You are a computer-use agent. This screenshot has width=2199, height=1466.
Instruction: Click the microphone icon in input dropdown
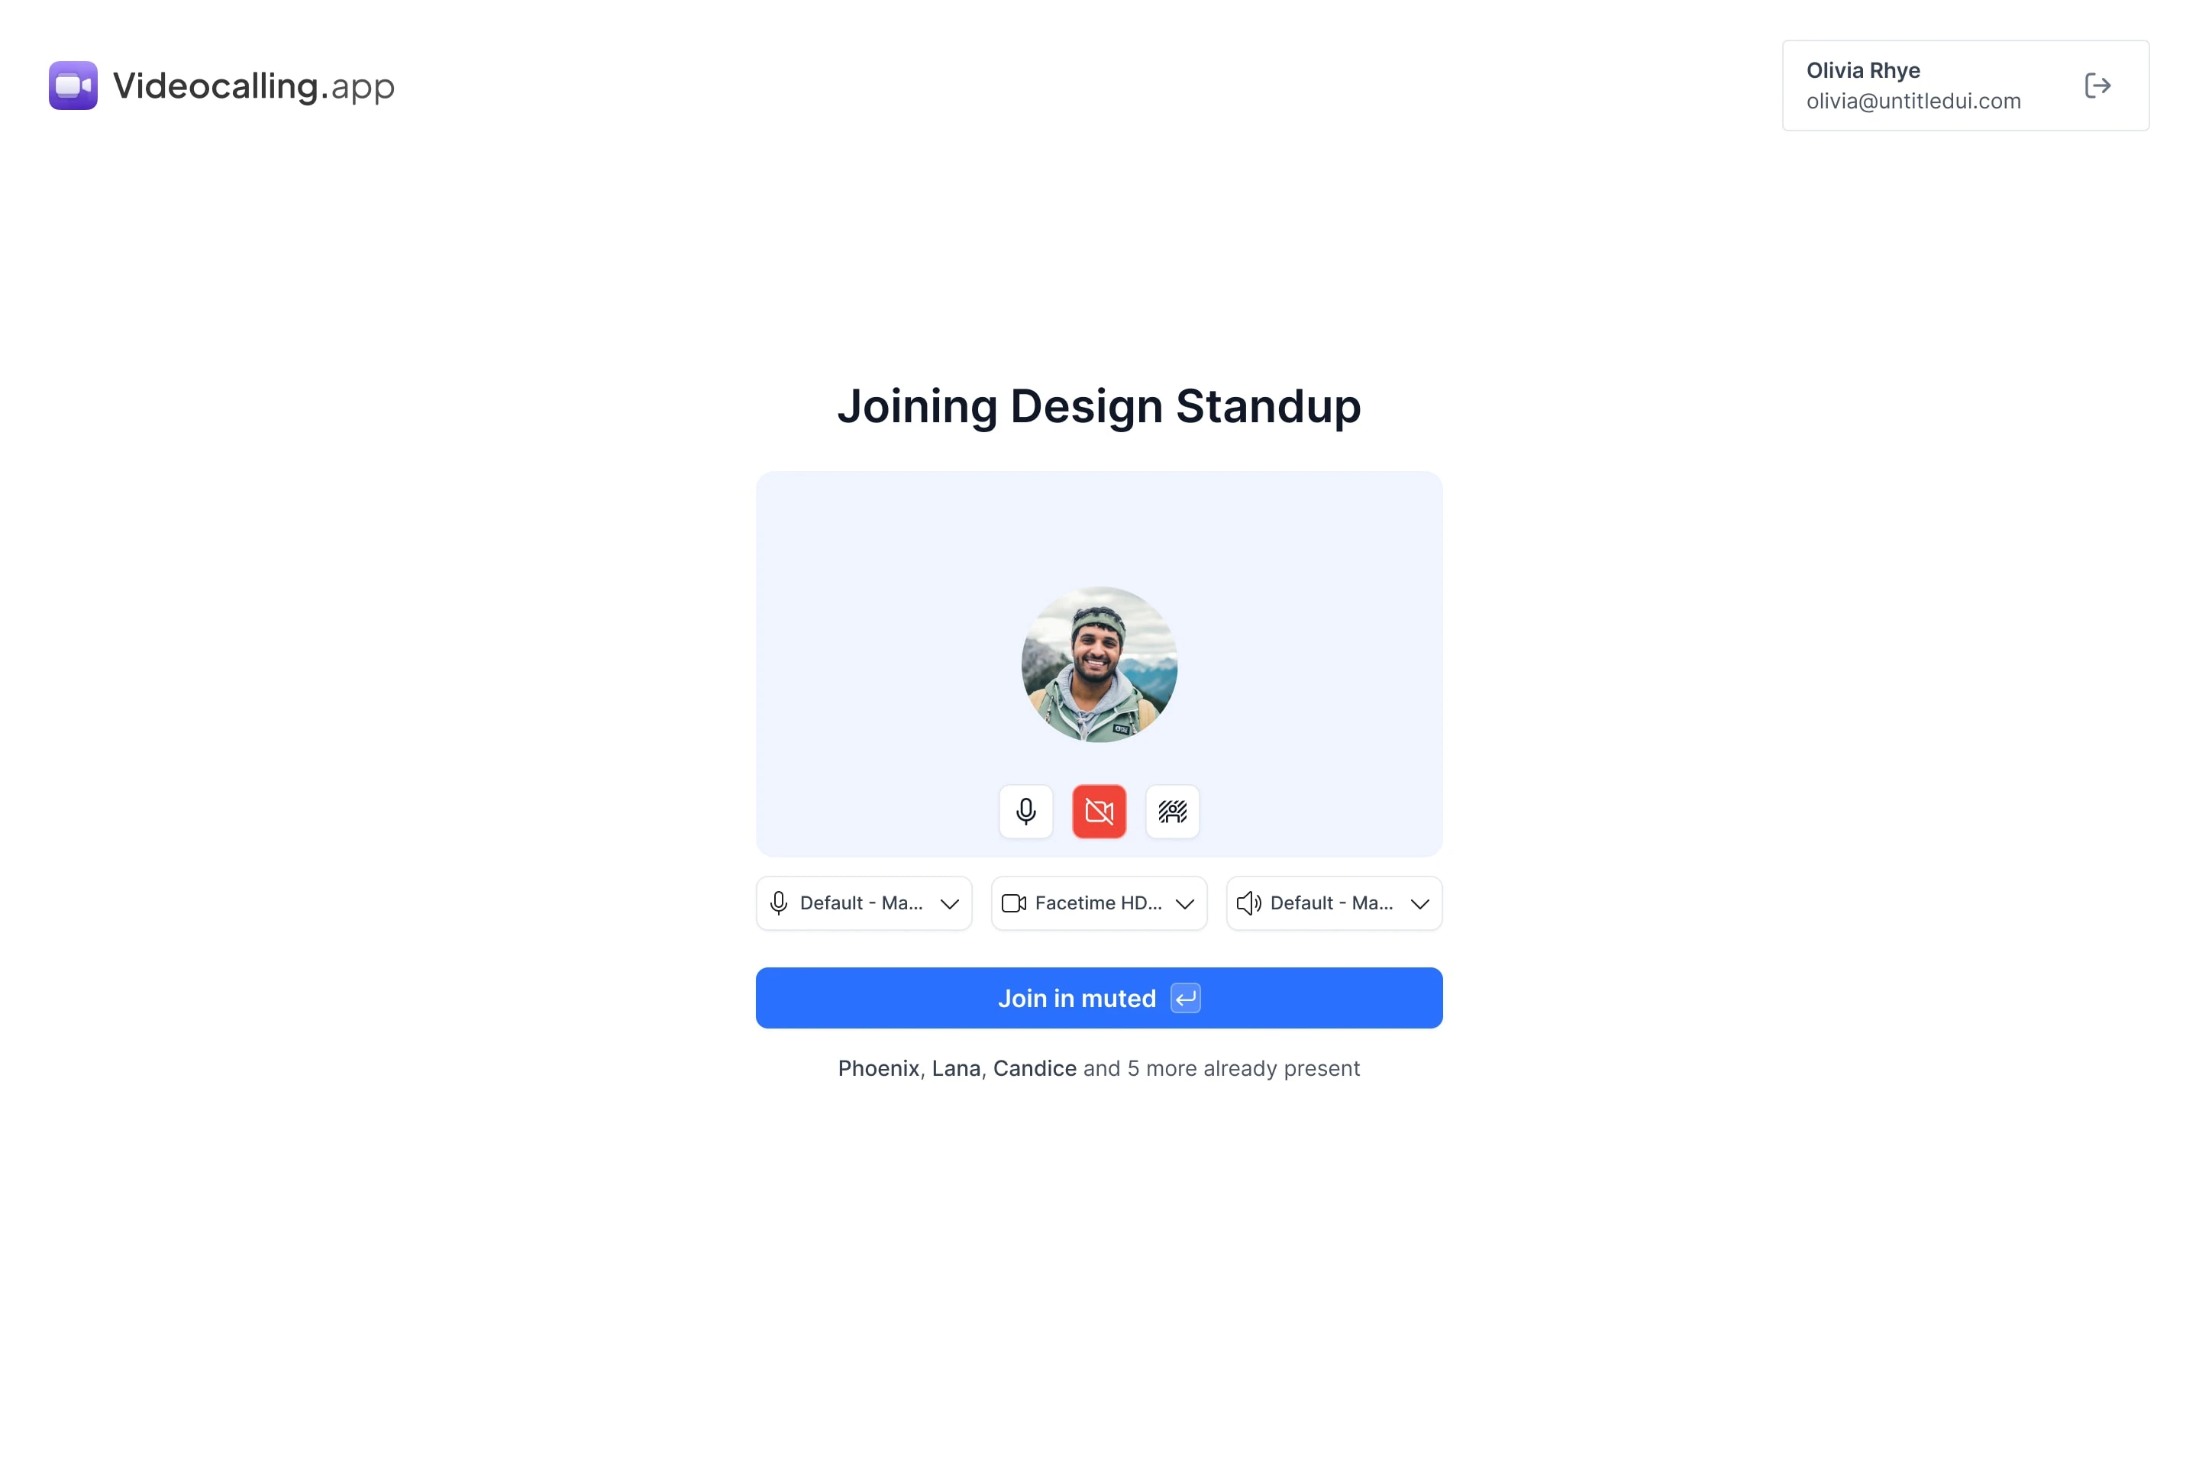778,903
